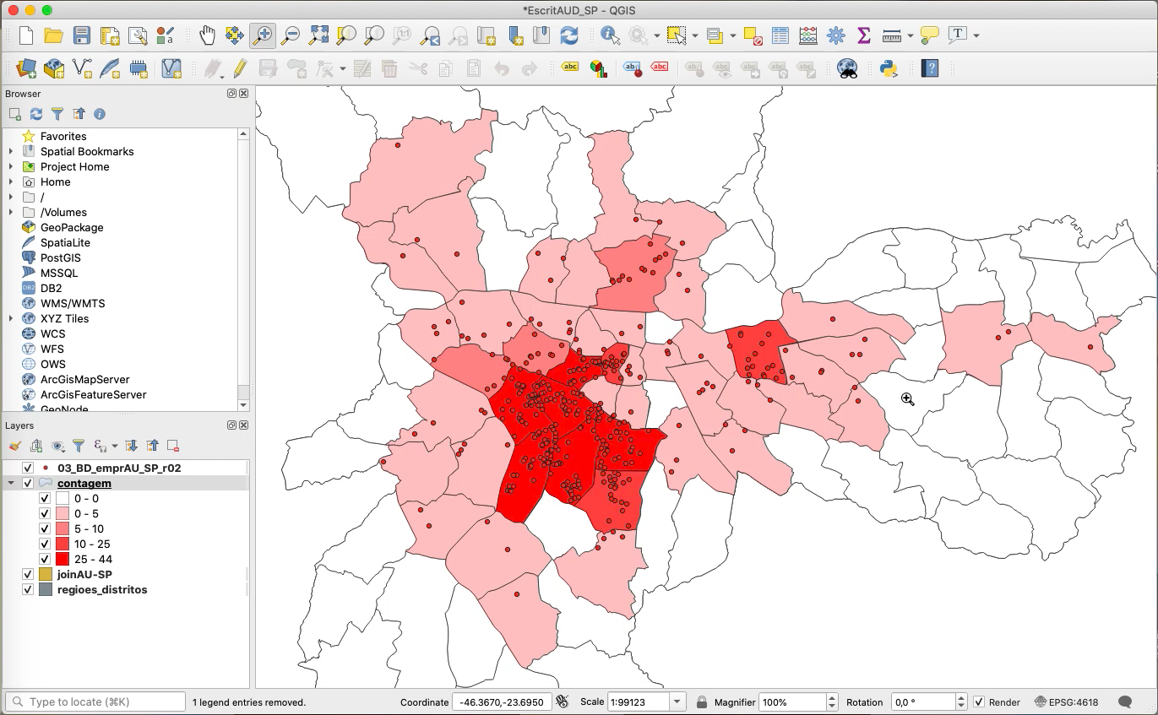
Task: Select the regioes_distritos layer
Action: (x=102, y=589)
